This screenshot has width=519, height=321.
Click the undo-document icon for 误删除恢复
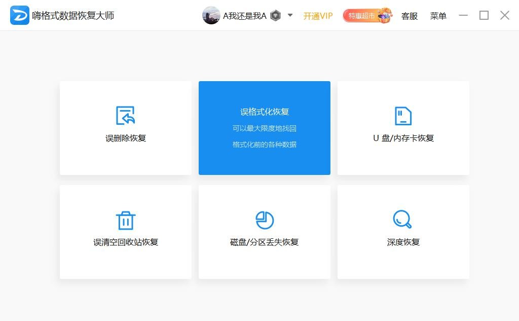(x=125, y=116)
